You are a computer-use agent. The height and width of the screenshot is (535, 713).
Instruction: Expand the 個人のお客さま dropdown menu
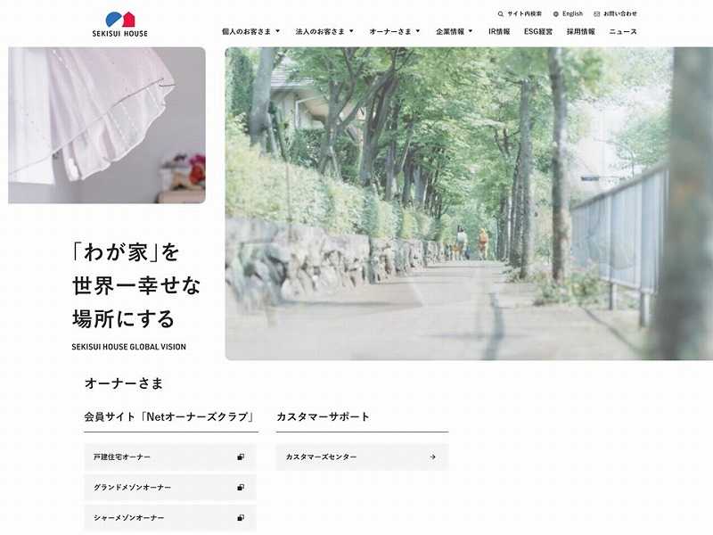tap(251, 31)
